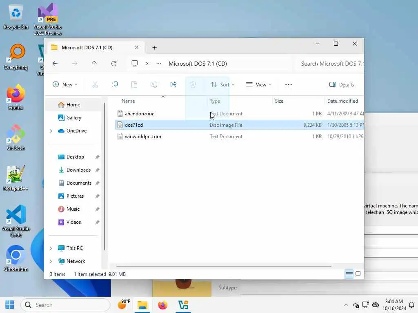Open Chromium desktop shortcut

tap(16, 258)
